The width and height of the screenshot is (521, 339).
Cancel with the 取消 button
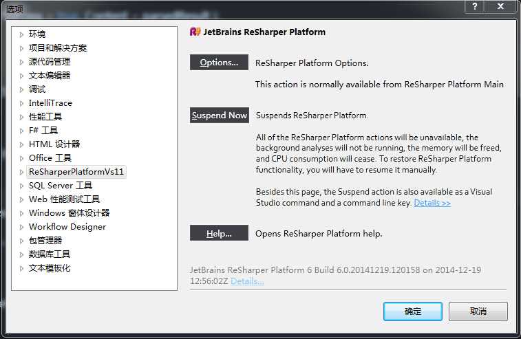tap(478, 311)
